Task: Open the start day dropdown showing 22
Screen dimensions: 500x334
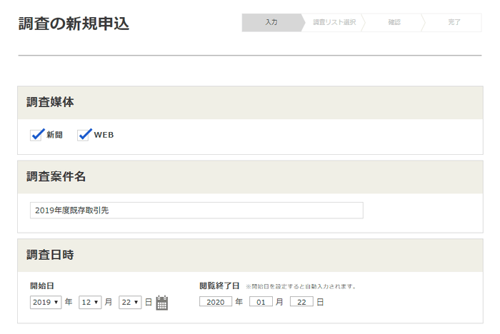Action: 130,302
